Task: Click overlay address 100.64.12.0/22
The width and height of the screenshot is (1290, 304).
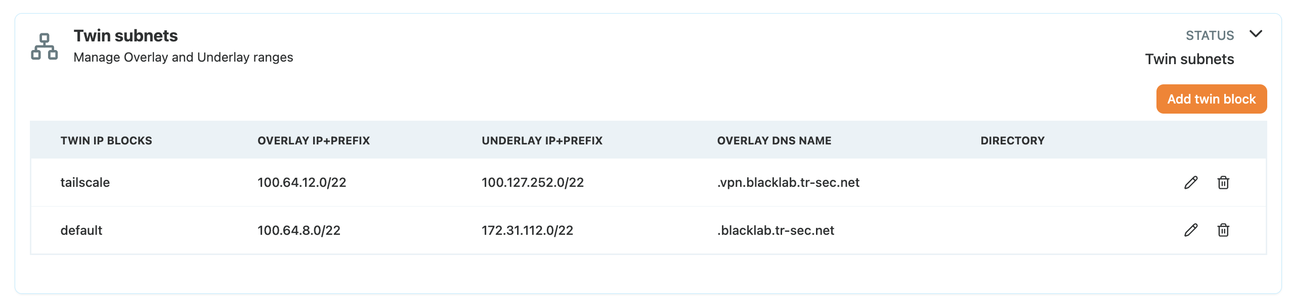Action: [x=302, y=182]
